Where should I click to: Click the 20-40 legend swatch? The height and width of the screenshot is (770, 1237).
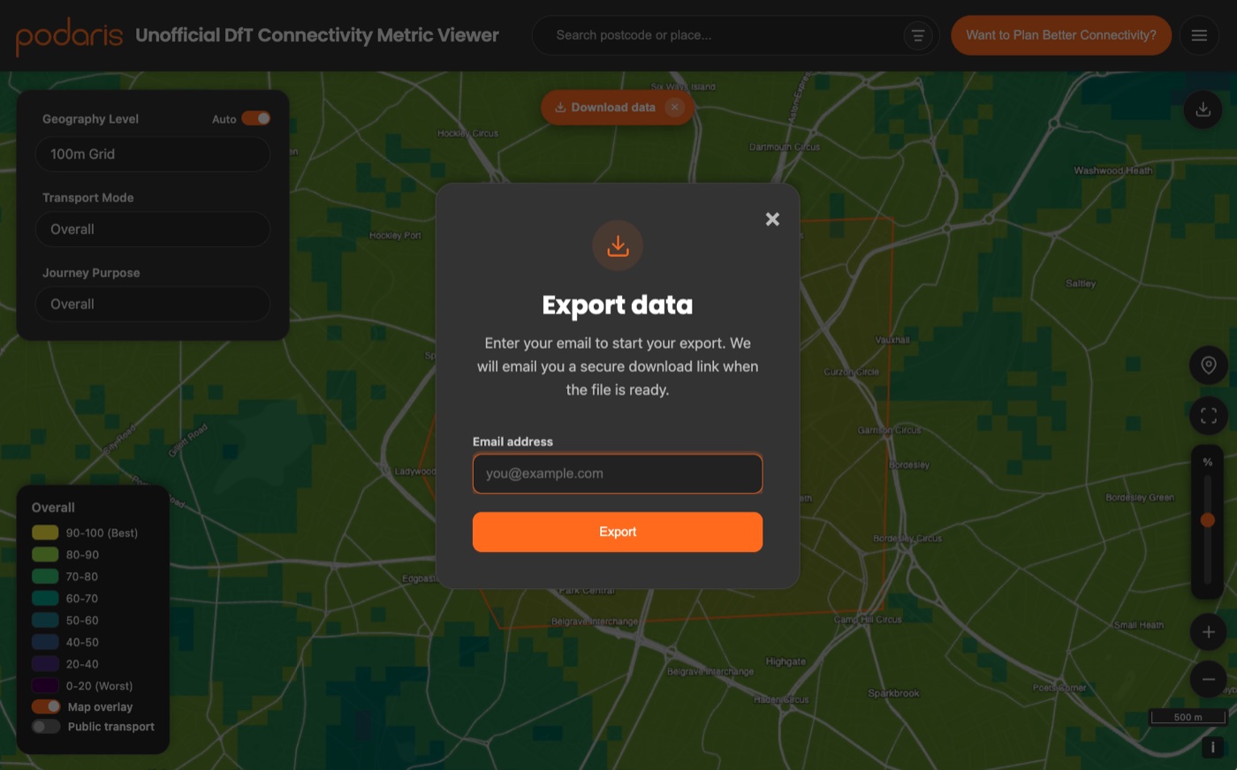pos(45,663)
